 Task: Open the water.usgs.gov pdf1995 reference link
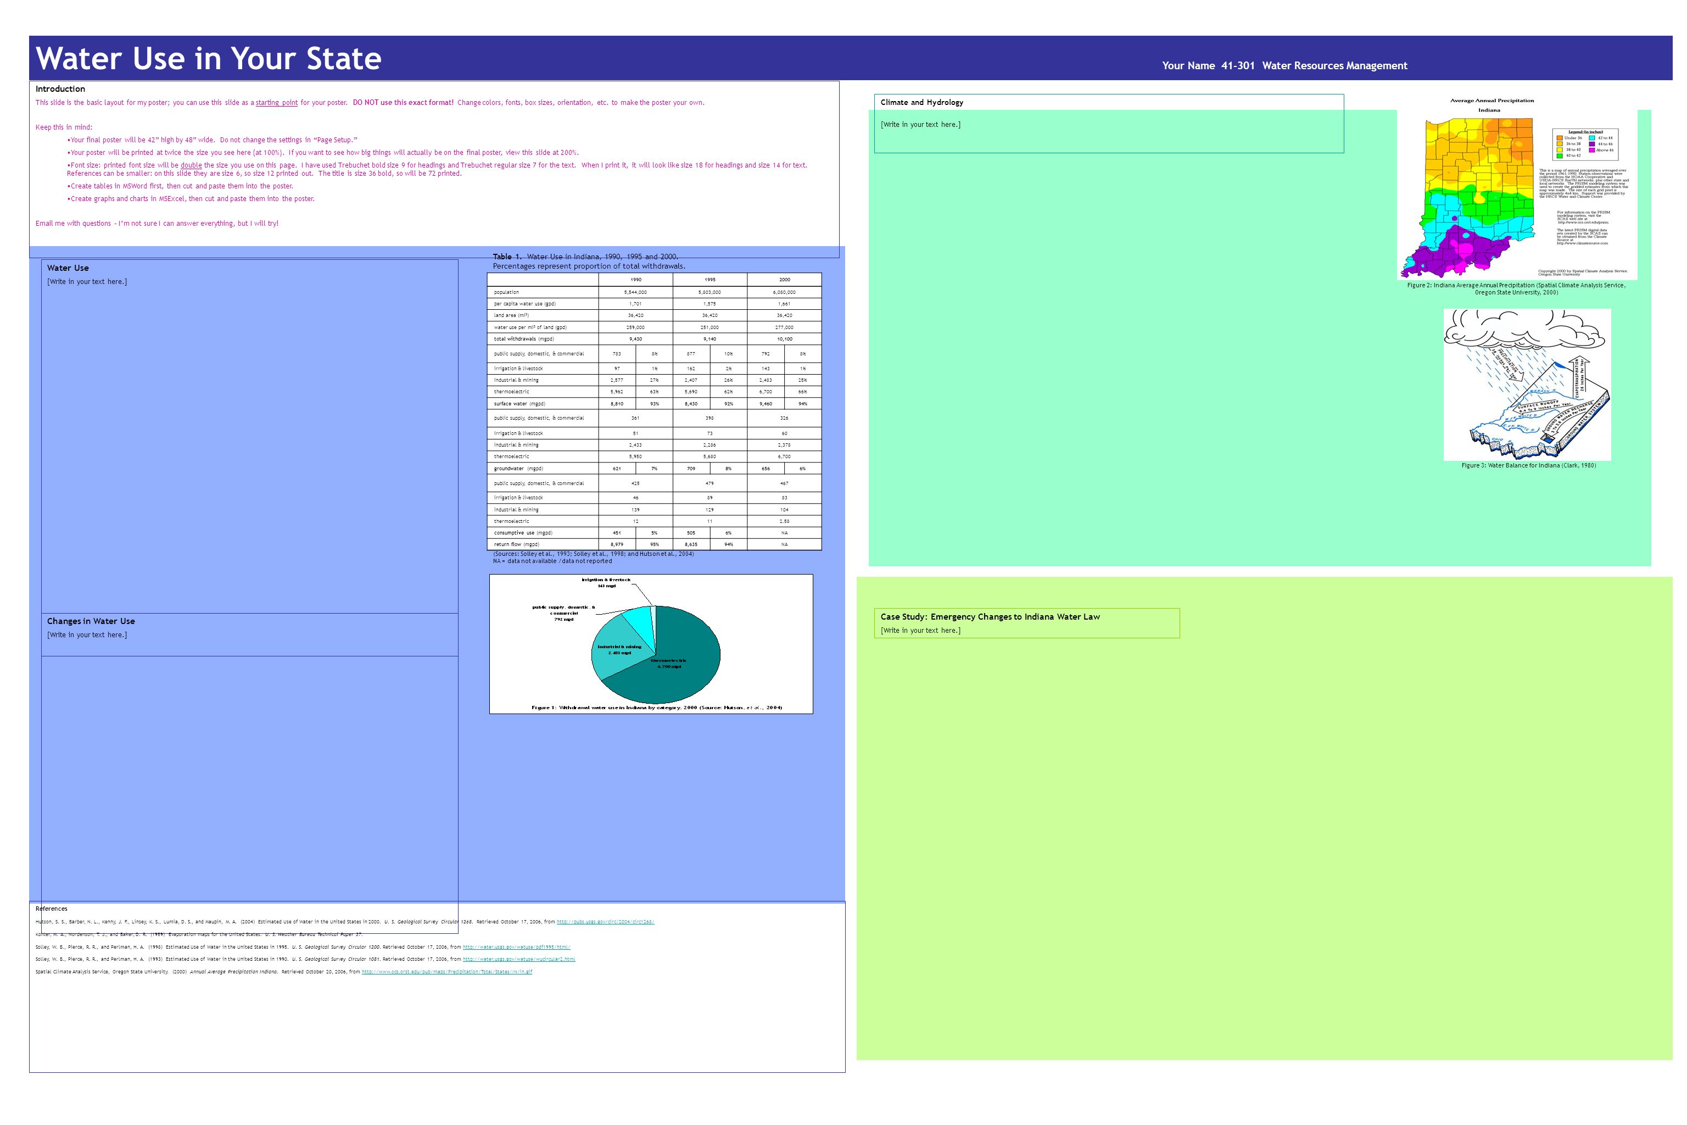516,947
